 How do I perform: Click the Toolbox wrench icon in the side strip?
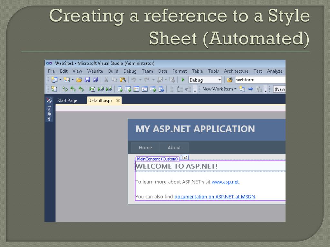click(x=49, y=100)
